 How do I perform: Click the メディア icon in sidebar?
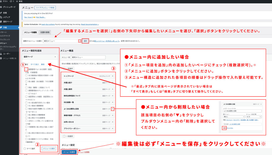1,17
